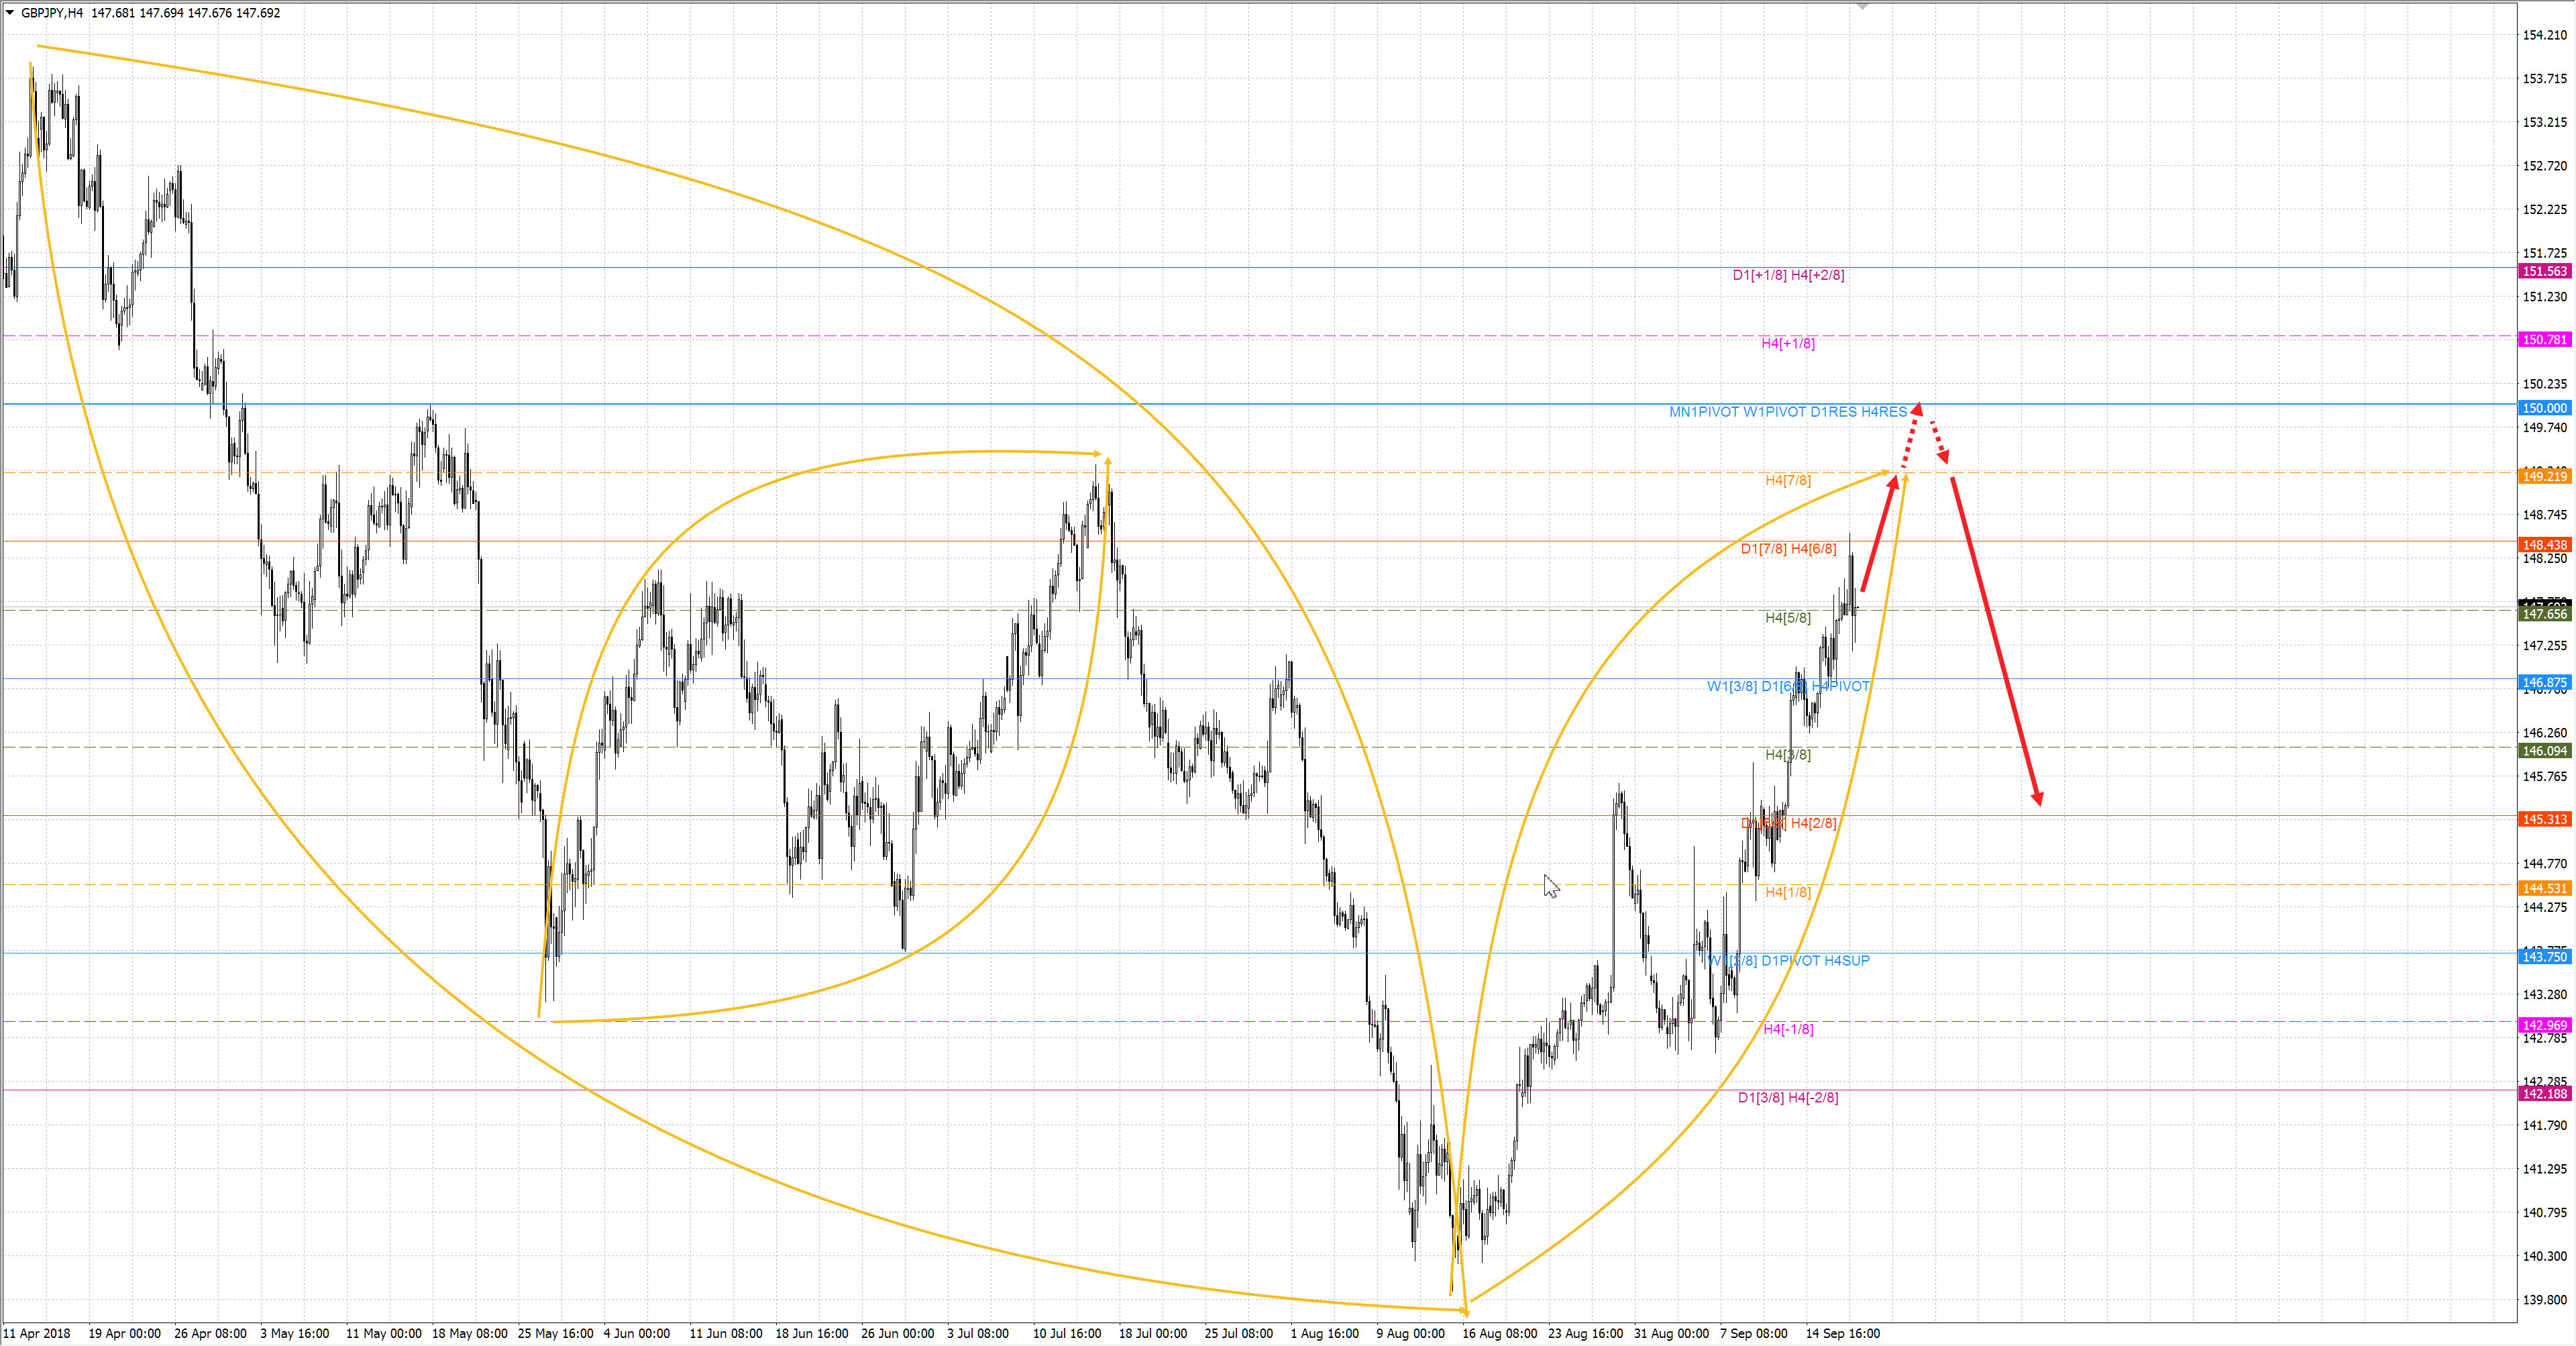Click the 11 Apr 2018 date on the time axis
The height and width of the screenshot is (1346, 2576).
[x=37, y=1334]
